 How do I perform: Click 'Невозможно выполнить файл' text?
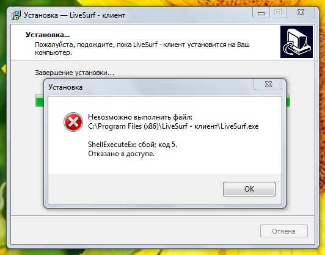(140, 117)
